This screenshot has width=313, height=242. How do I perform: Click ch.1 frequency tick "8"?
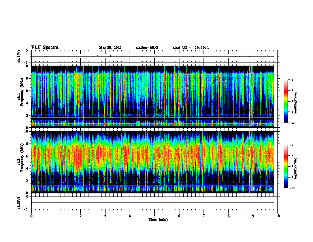click(x=28, y=78)
